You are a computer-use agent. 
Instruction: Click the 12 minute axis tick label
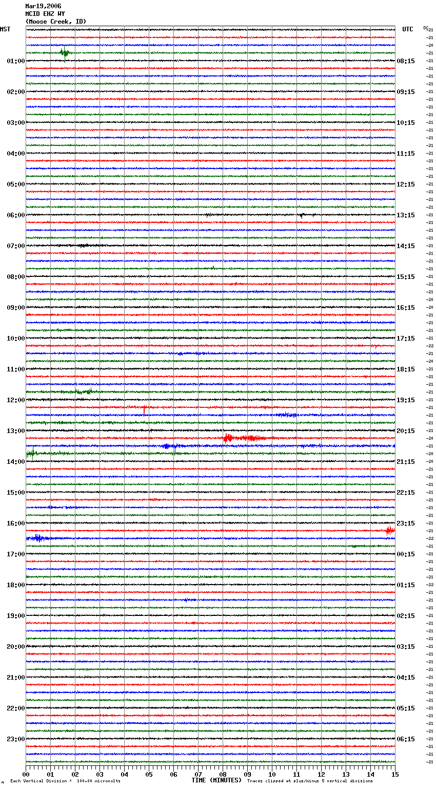pos(321,774)
